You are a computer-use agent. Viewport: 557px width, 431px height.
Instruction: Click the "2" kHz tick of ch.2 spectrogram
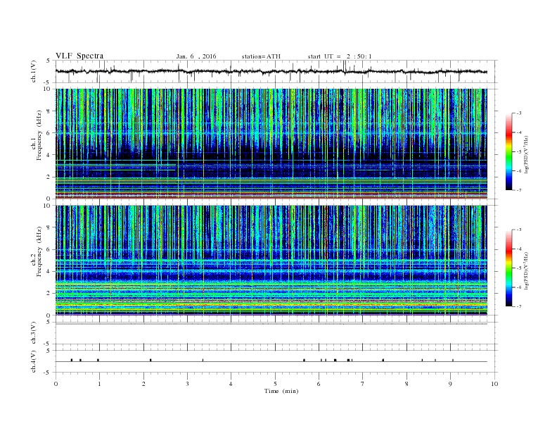49,294
